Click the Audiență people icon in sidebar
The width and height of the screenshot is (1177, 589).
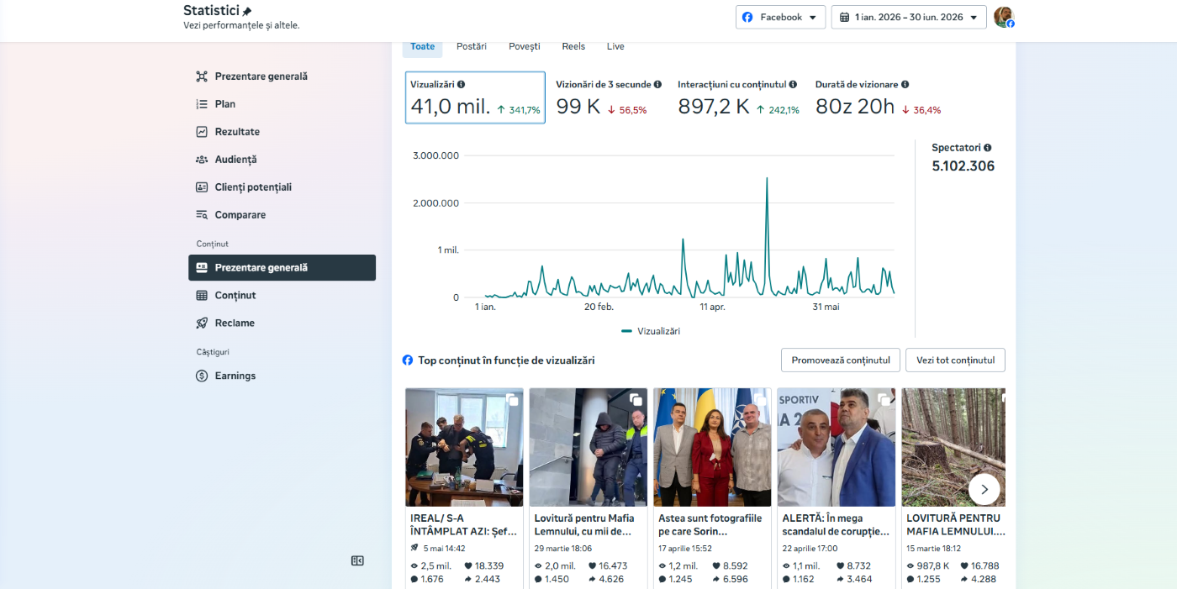tap(202, 160)
